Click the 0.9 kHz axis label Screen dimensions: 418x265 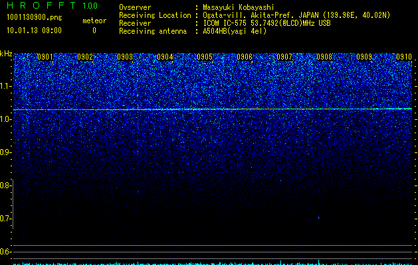5,152
